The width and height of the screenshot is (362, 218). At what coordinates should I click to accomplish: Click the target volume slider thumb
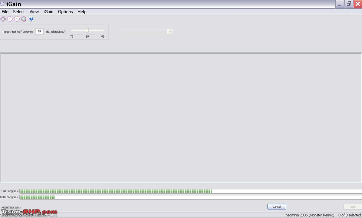coord(87,30)
